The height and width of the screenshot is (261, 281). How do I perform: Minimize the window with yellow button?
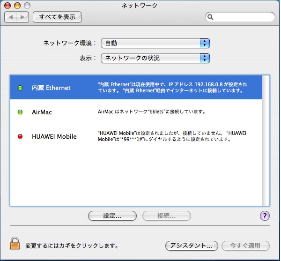point(17,5)
